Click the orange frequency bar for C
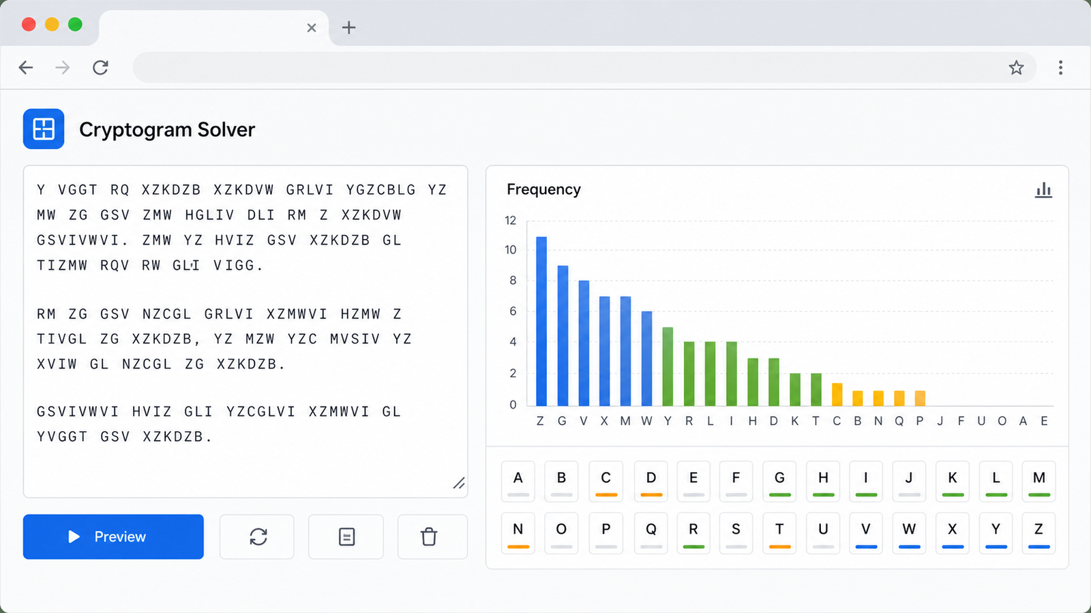 click(837, 394)
